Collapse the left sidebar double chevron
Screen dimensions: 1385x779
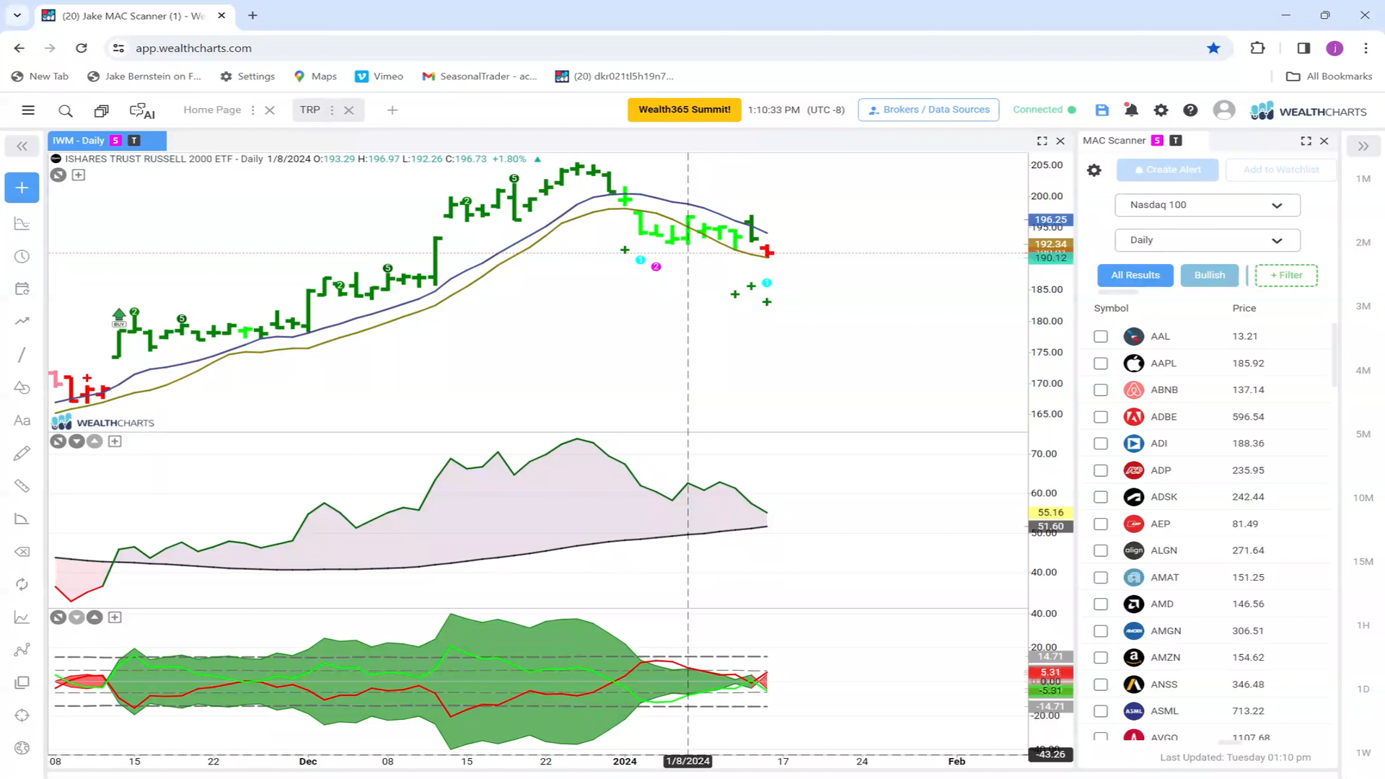pyautogui.click(x=22, y=146)
